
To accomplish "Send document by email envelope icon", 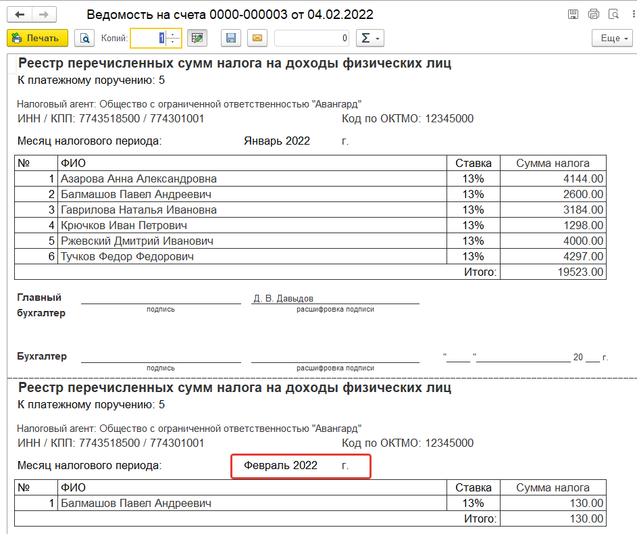I will [257, 39].
